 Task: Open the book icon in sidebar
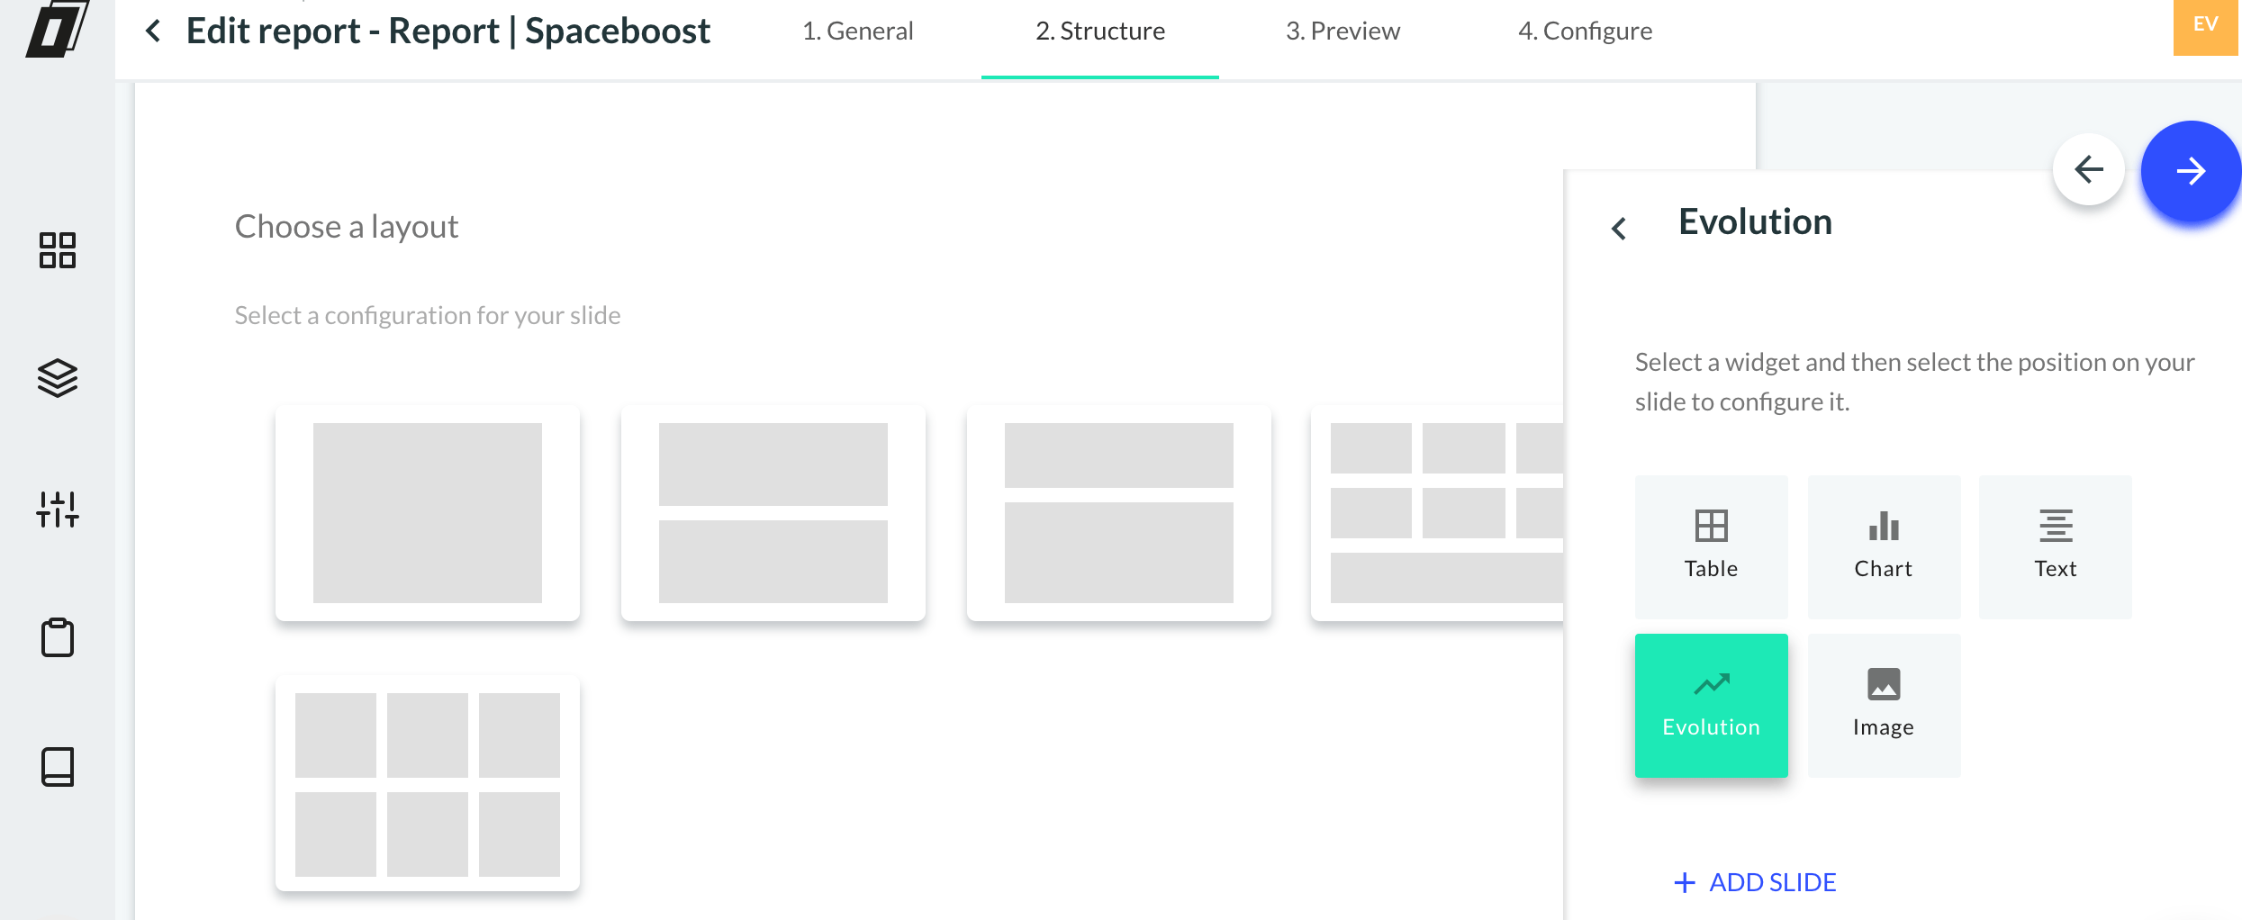coord(58,767)
